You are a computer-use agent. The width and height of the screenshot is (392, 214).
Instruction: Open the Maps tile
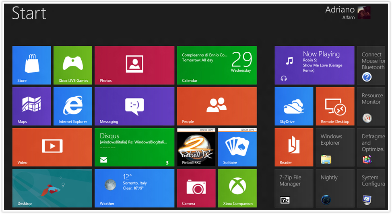click(x=31, y=106)
